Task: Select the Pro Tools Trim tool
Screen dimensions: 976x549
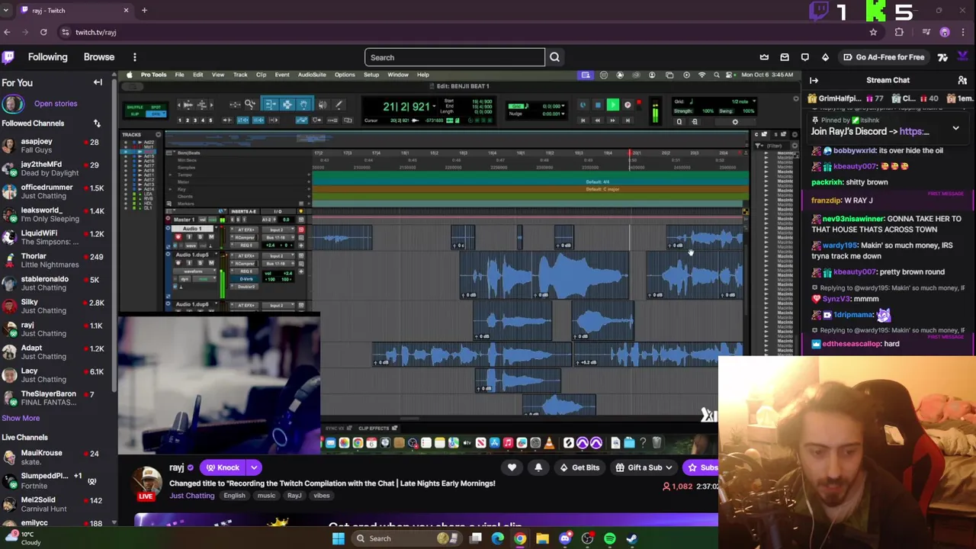Action: (x=271, y=104)
